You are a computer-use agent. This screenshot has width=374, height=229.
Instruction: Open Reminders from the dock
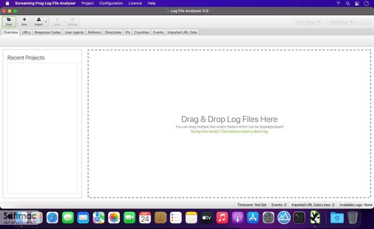pyautogui.click(x=176, y=218)
